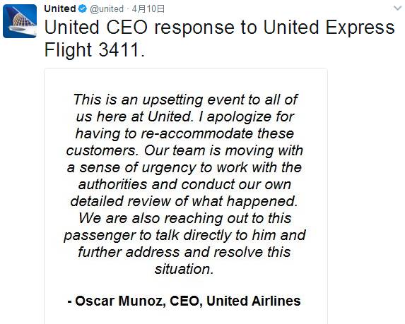Open the United display name link
Viewport: 405px width, 324px height.
point(60,8)
